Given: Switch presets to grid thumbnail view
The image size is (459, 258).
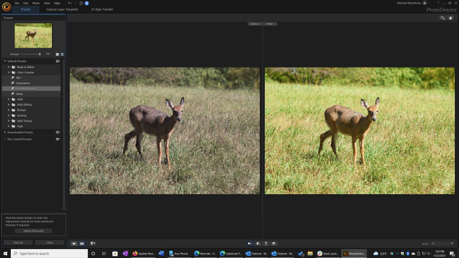Looking at the screenshot, I should pyautogui.click(x=57, y=54).
